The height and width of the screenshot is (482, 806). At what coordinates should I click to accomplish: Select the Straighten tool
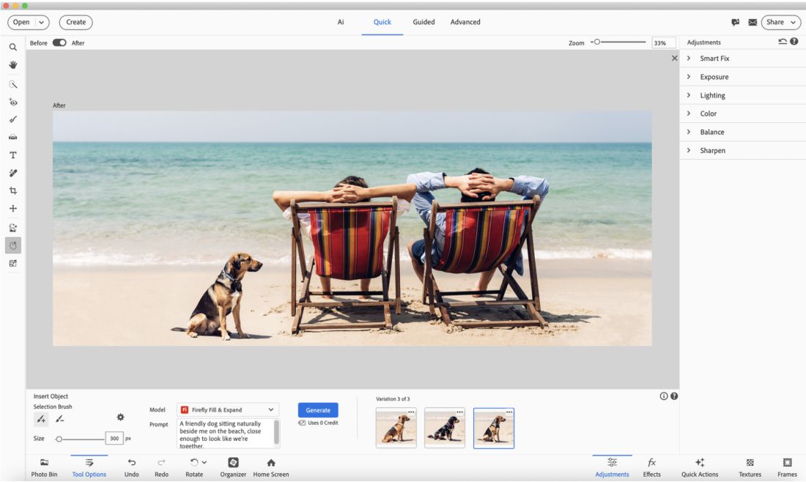coord(13,137)
